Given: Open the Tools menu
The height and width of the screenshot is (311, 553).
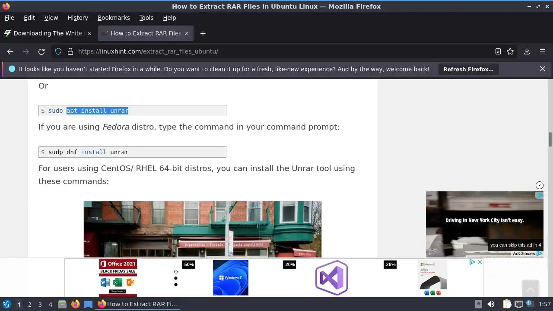Looking at the screenshot, I should coord(146,18).
